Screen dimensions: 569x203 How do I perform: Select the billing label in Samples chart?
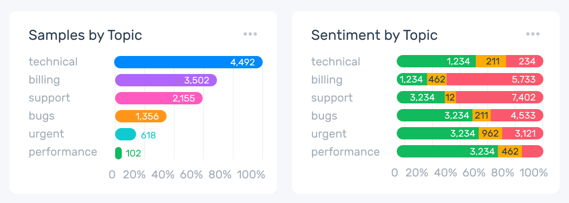pyautogui.click(x=44, y=80)
